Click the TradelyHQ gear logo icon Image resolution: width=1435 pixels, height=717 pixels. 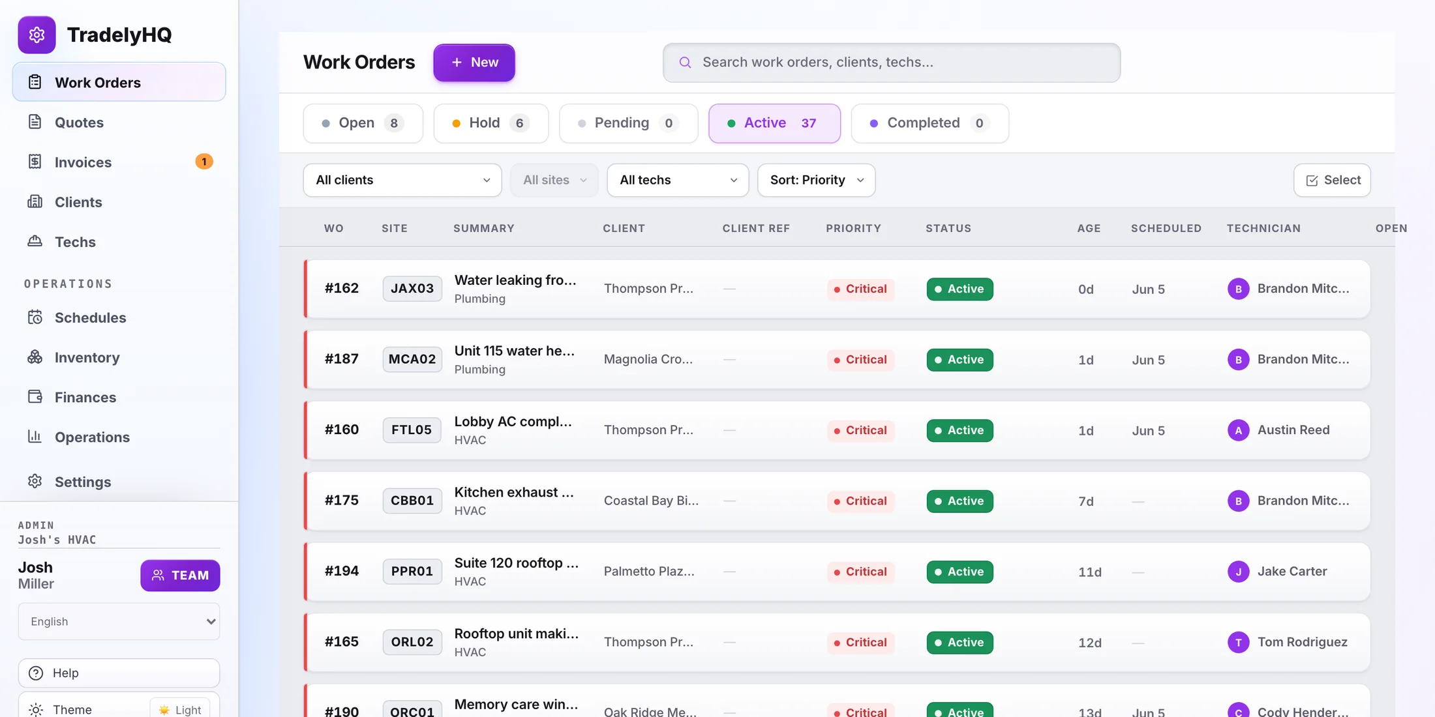pos(37,35)
